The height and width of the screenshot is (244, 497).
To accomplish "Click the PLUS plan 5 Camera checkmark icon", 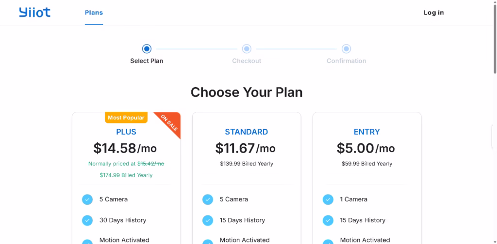I will pos(87,199).
